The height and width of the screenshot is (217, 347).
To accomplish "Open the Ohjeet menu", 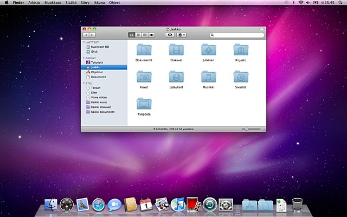I will (114, 3).
